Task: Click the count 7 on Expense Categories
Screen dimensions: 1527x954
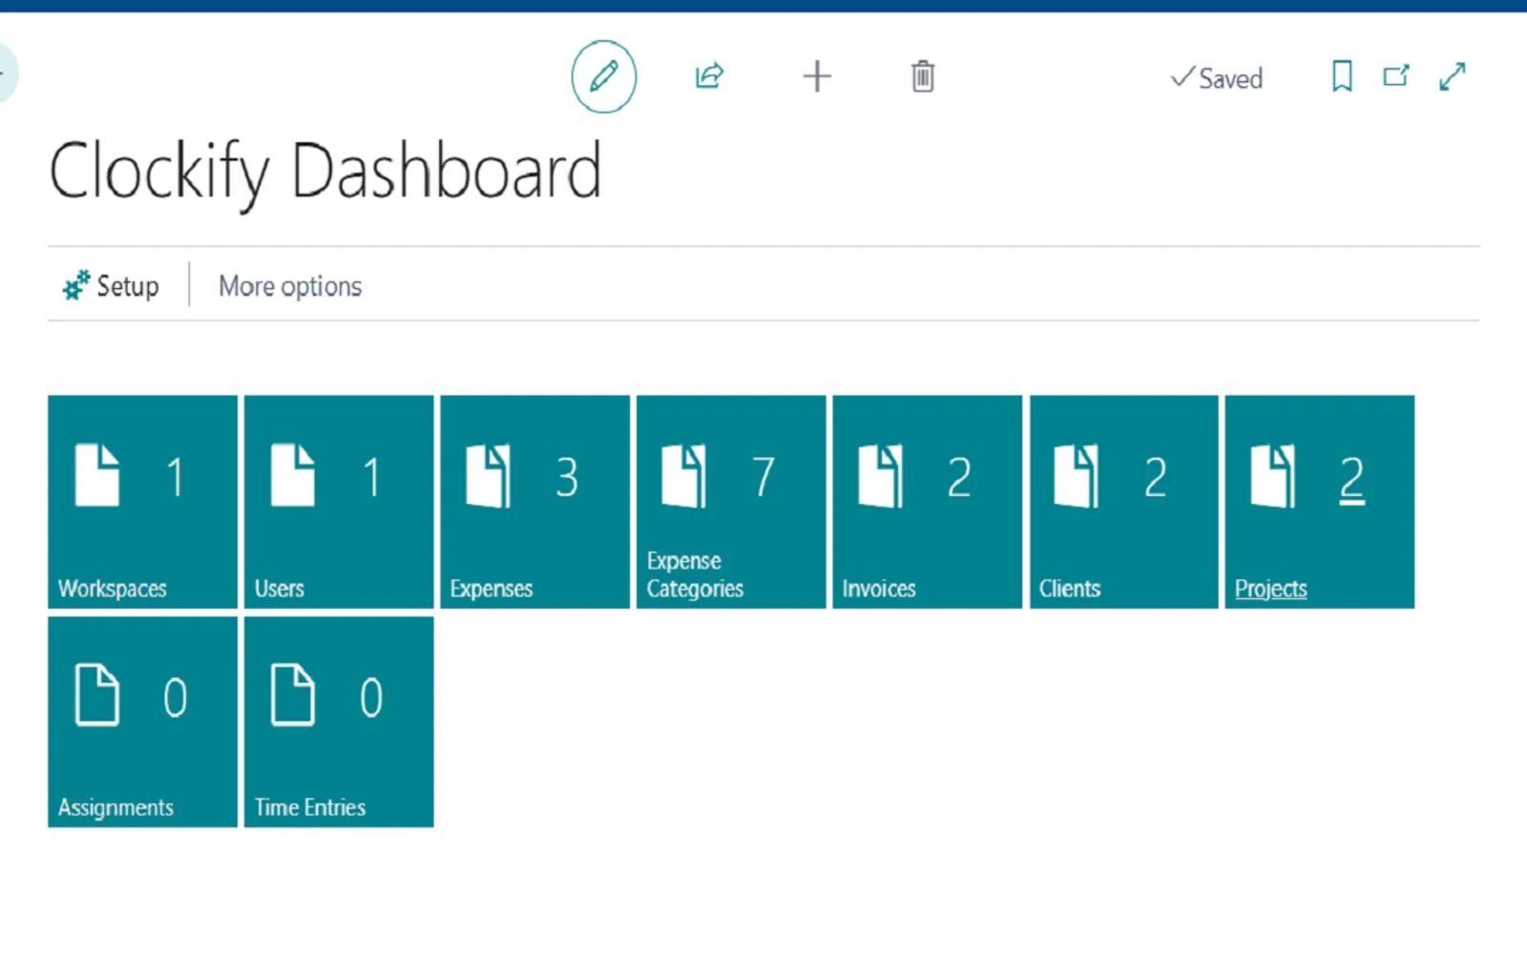Action: coord(763,477)
